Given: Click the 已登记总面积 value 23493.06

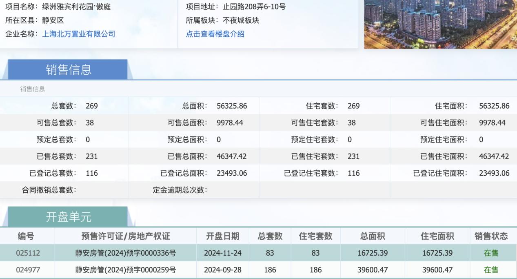Looking at the screenshot, I should click(x=232, y=173).
